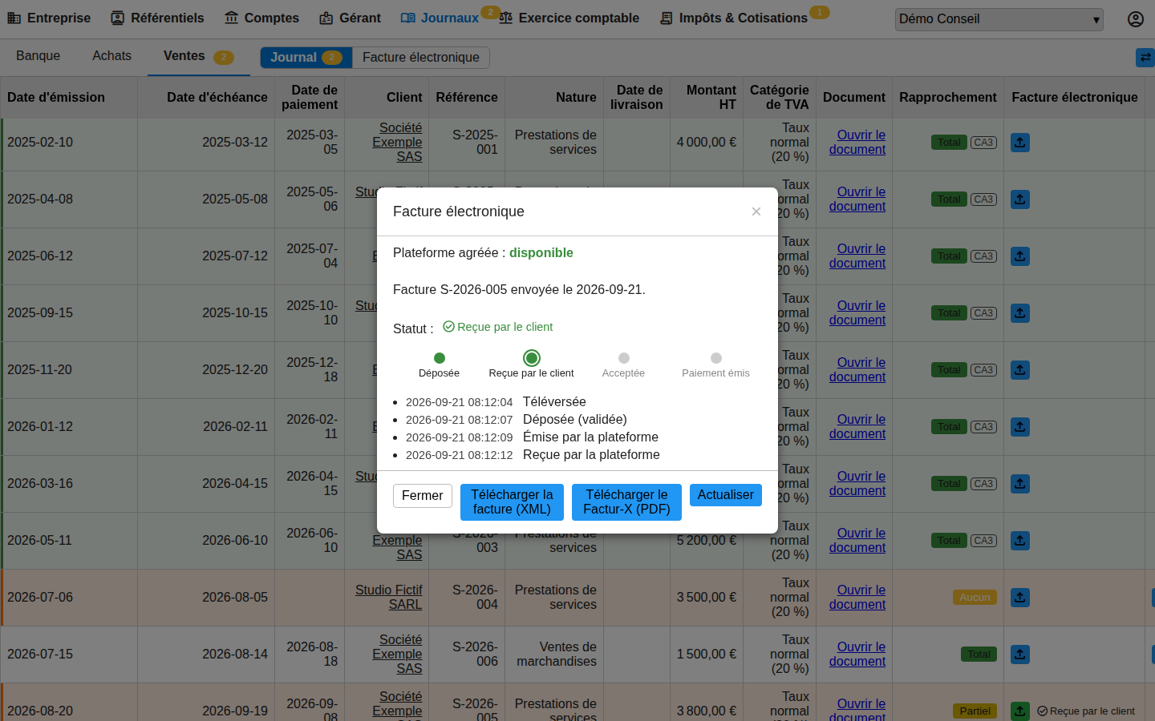Click upload icon for the 2025-02-10 invoice

click(1020, 143)
